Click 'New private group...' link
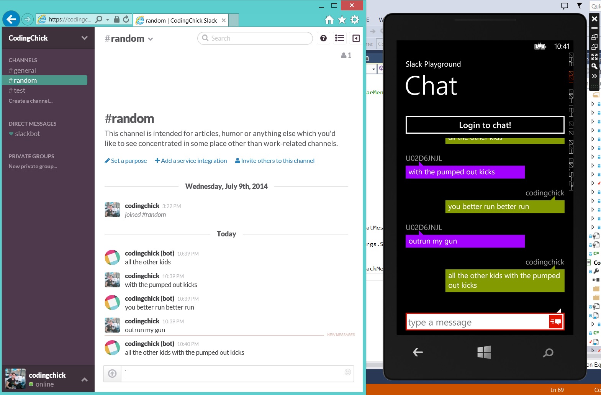Screen dimensions: 601x395 pyautogui.click(x=33, y=166)
